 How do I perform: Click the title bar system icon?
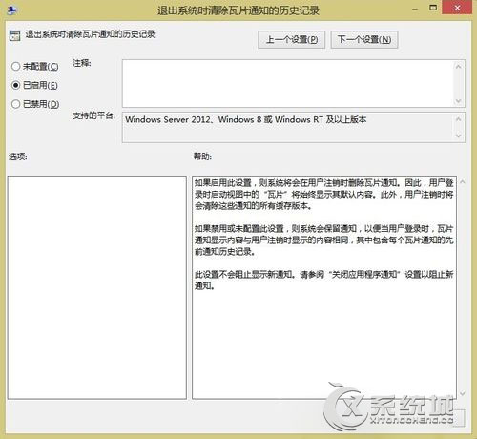tap(12, 10)
